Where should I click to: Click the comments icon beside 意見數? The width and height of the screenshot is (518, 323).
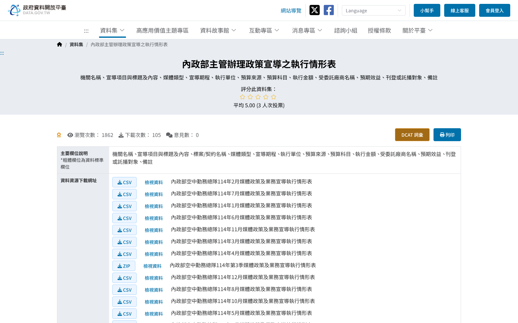pos(169,135)
